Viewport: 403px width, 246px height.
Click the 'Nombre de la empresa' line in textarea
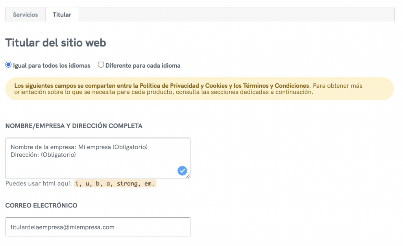pos(79,147)
